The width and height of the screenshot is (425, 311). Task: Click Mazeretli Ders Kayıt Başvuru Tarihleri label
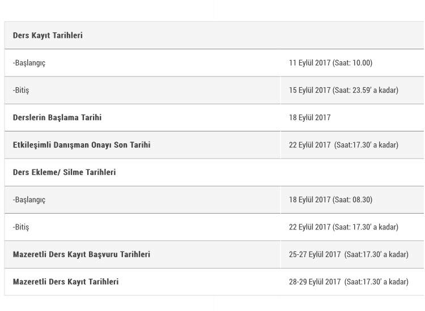81,254
